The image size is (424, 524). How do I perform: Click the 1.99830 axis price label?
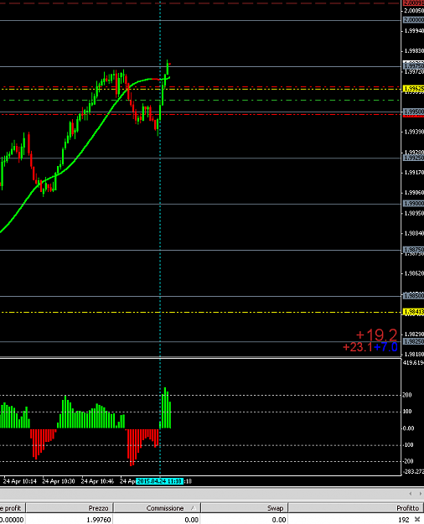pyautogui.click(x=414, y=51)
